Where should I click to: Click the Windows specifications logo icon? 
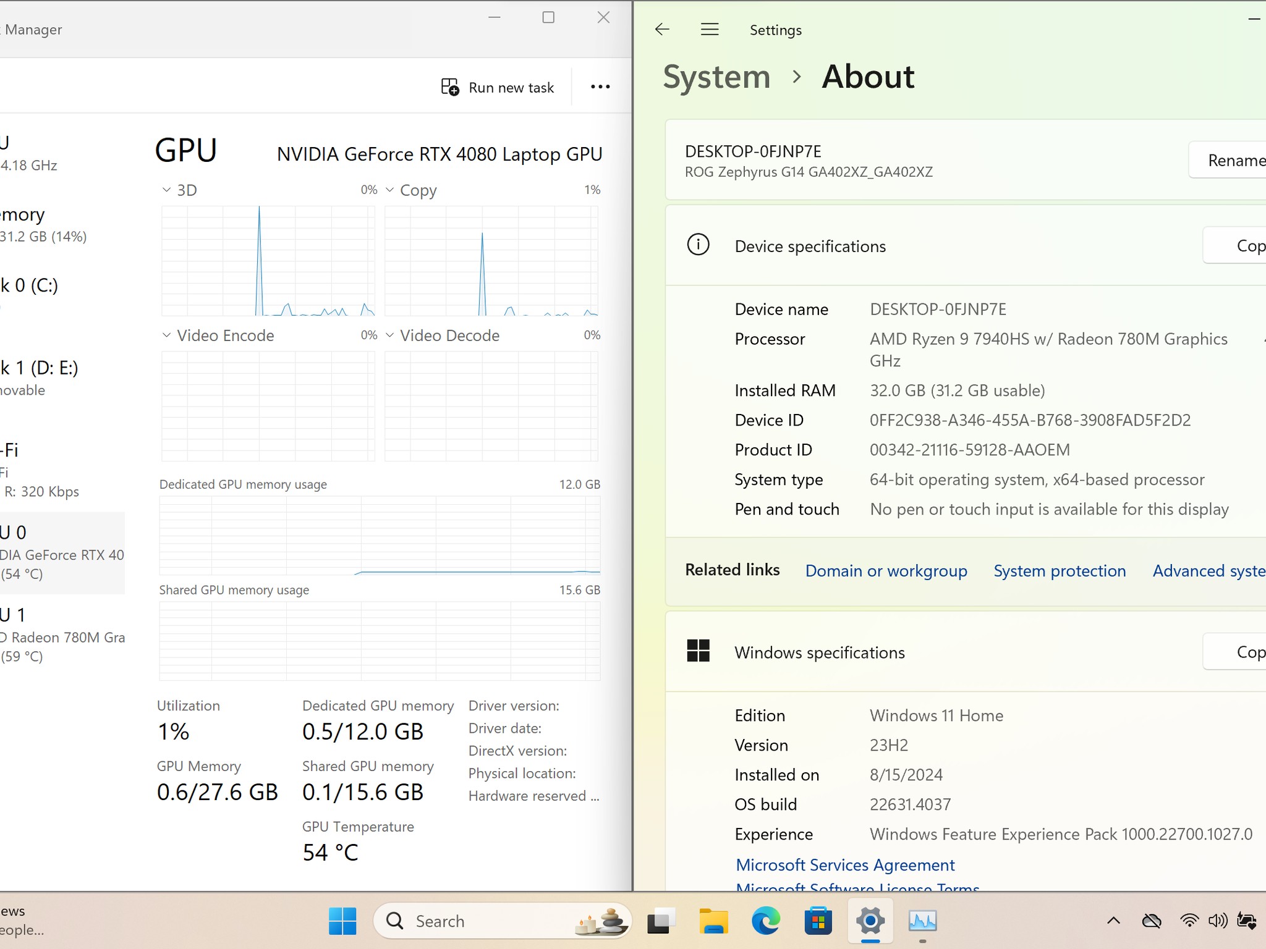(x=699, y=651)
